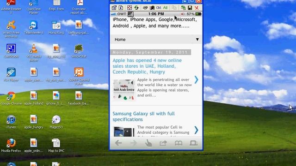Select FLV Player desktop shortcut
This screenshot has height=166, width=296.
pos(11,75)
